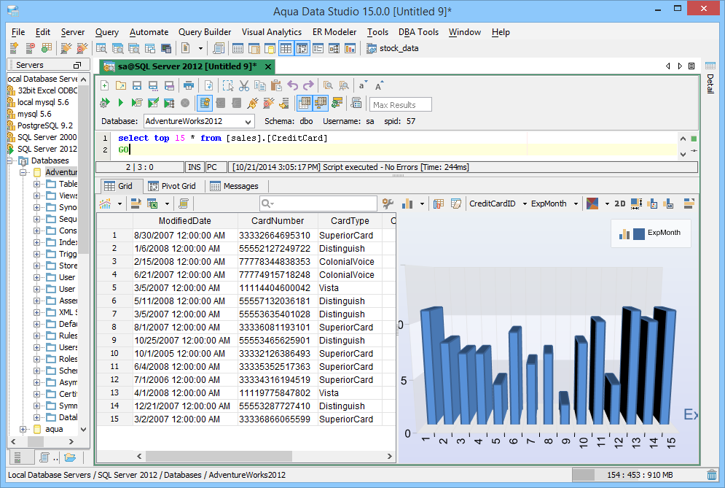This screenshot has height=488, width=725.
Task: Open the Database AdventureWorks2012 dropdown
Action: click(248, 122)
